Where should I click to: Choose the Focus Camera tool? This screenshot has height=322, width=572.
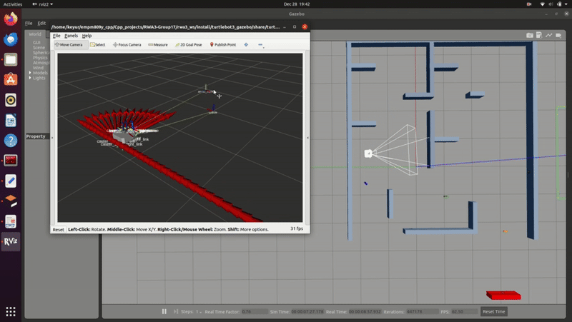127,44
